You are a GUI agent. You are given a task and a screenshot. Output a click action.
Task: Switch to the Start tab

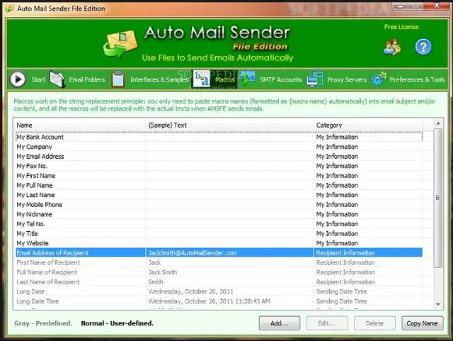pos(38,79)
